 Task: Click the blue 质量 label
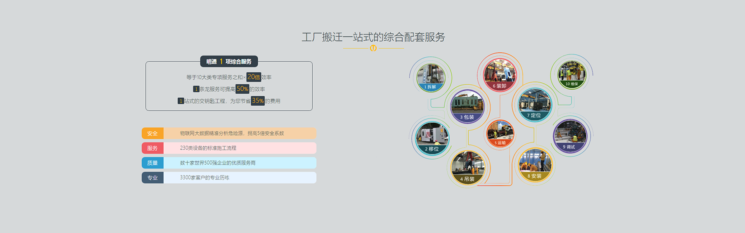pyautogui.click(x=152, y=163)
